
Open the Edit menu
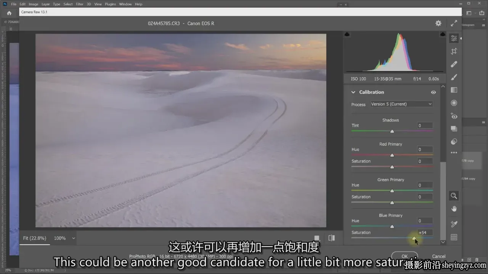(22, 4)
